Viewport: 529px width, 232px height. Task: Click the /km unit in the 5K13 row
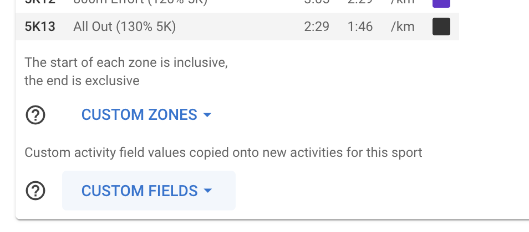(402, 27)
